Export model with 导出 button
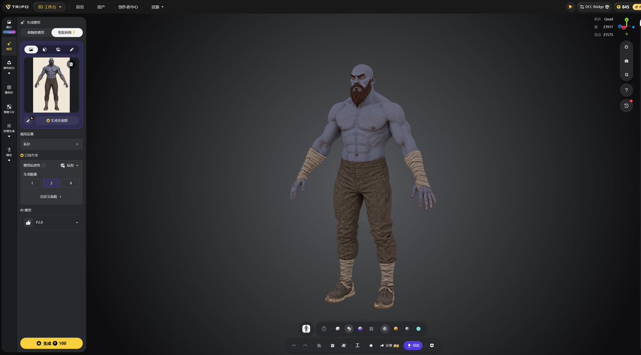The image size is (641, 355). (413, 345)
